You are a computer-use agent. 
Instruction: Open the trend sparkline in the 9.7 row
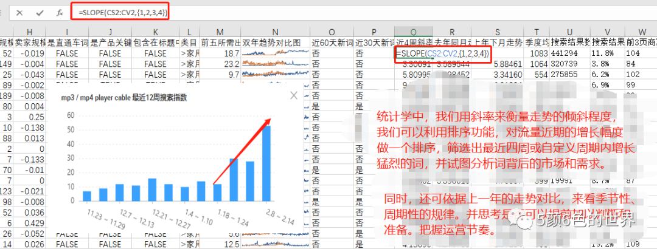(x=275, y=75)
